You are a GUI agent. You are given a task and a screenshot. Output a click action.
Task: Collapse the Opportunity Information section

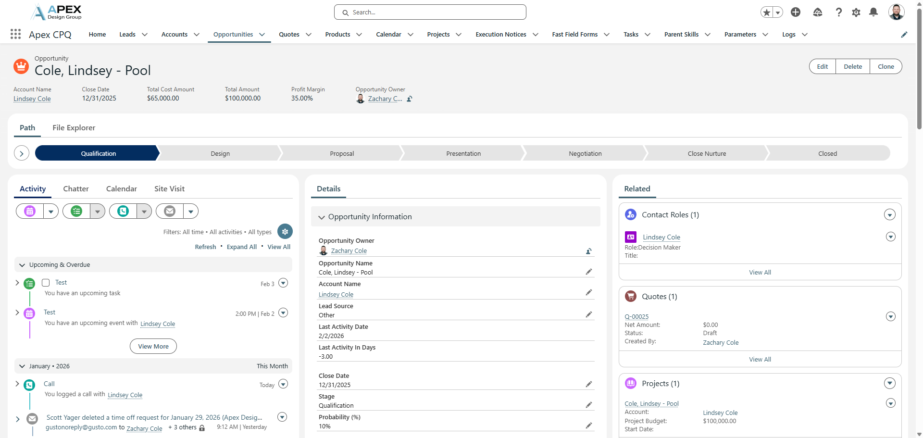pos(322,217)
